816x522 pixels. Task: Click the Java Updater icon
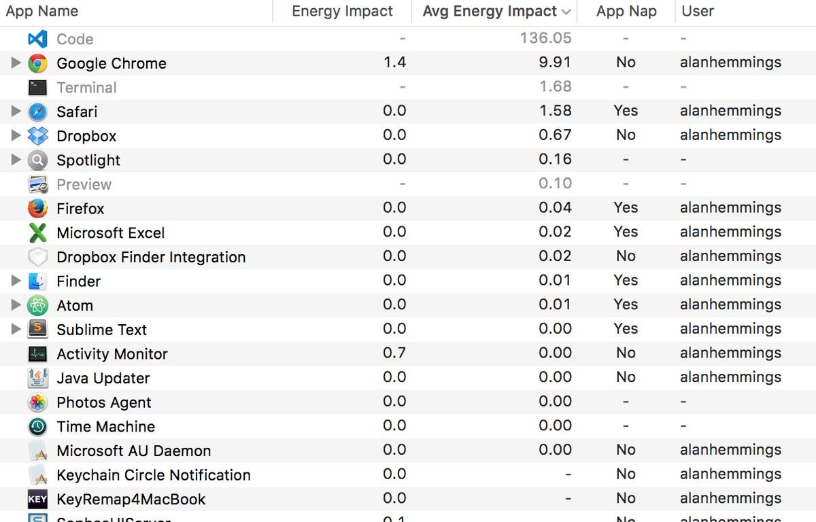[37, 378]
